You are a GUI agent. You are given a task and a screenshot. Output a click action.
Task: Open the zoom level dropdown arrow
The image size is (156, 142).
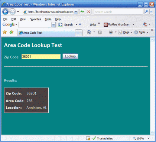148,138
